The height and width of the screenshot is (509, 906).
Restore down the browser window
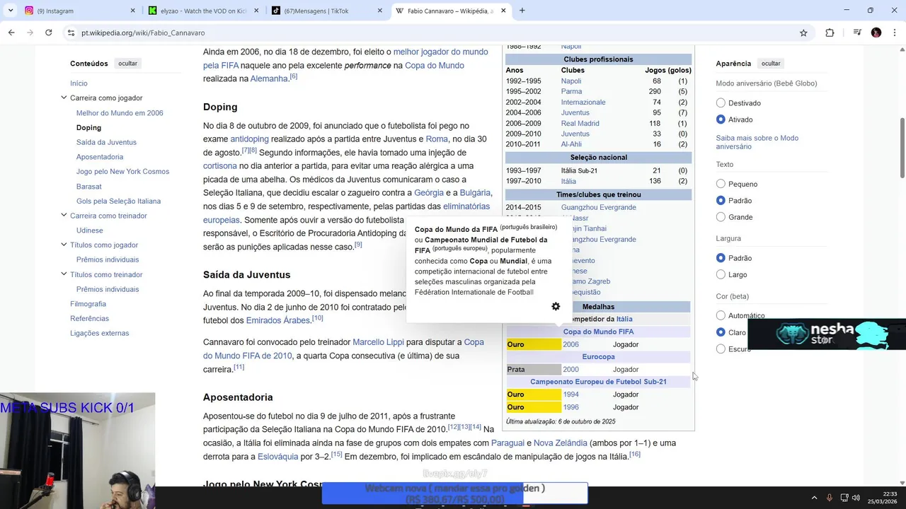[870, 11]
